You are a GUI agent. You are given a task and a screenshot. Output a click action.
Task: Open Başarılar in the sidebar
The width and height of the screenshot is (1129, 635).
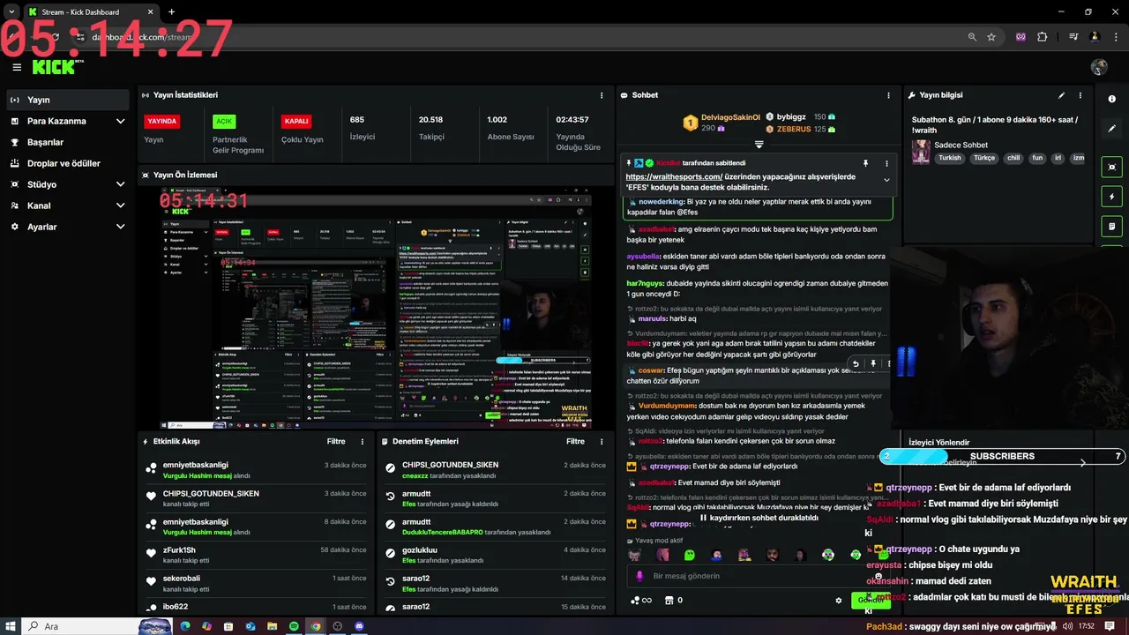(x=68, y=142)
